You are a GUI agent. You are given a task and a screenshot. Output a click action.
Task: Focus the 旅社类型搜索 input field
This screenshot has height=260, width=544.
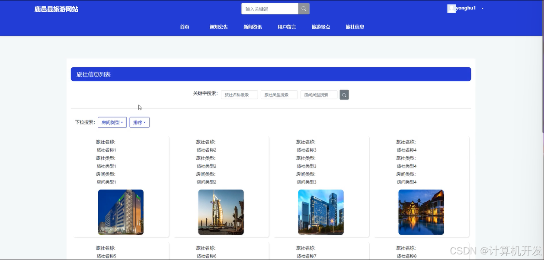[x=279, y=95]
